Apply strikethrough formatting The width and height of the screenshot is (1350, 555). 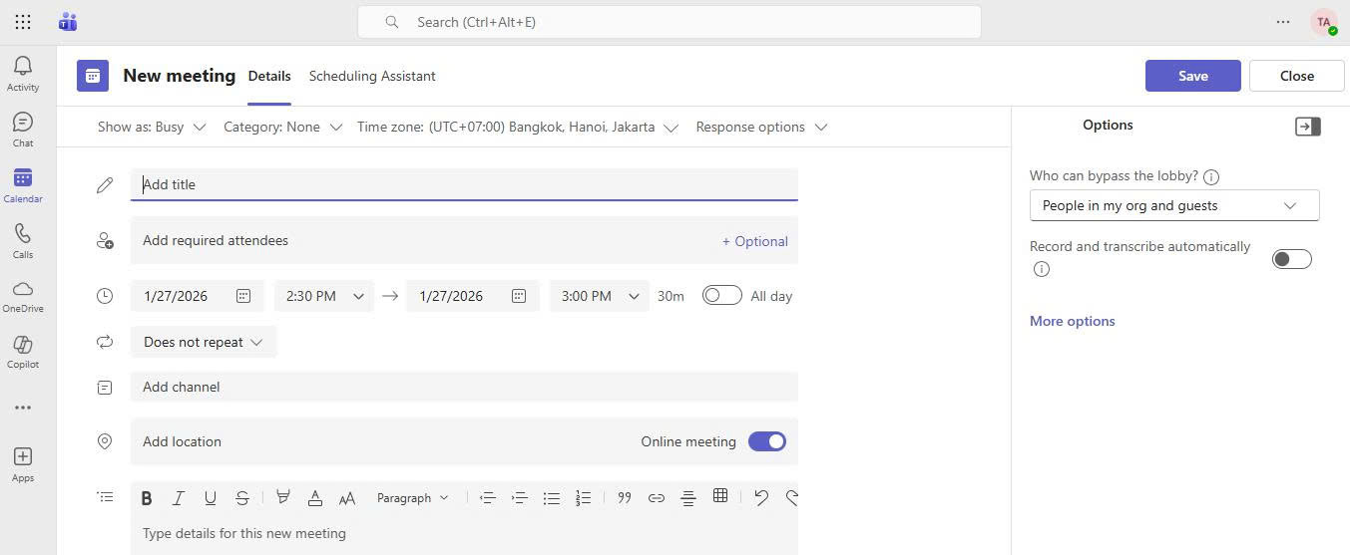click(241, 498)
